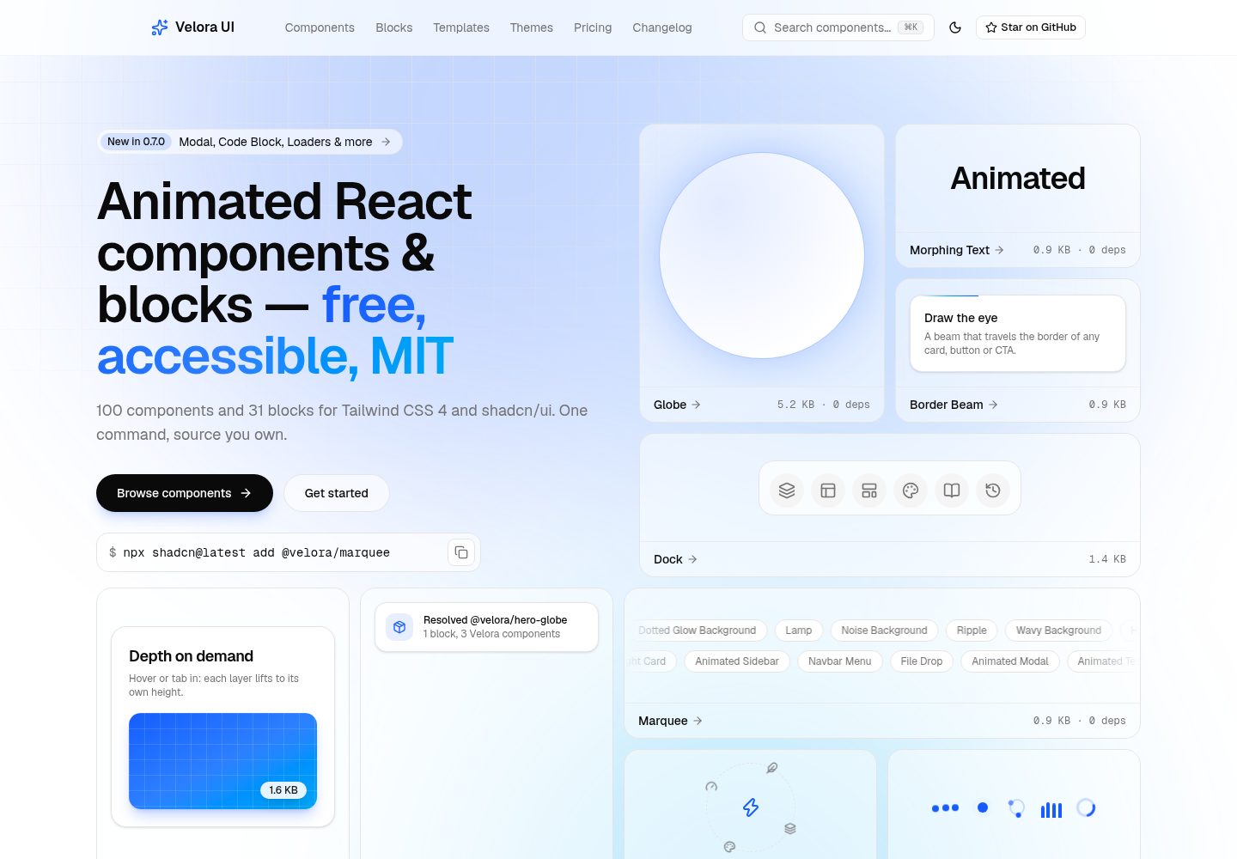Image resolution: width=1237 pixels, height=859 pixels.
Task: View the Changelog page
Action: click(x=662, y=27)
